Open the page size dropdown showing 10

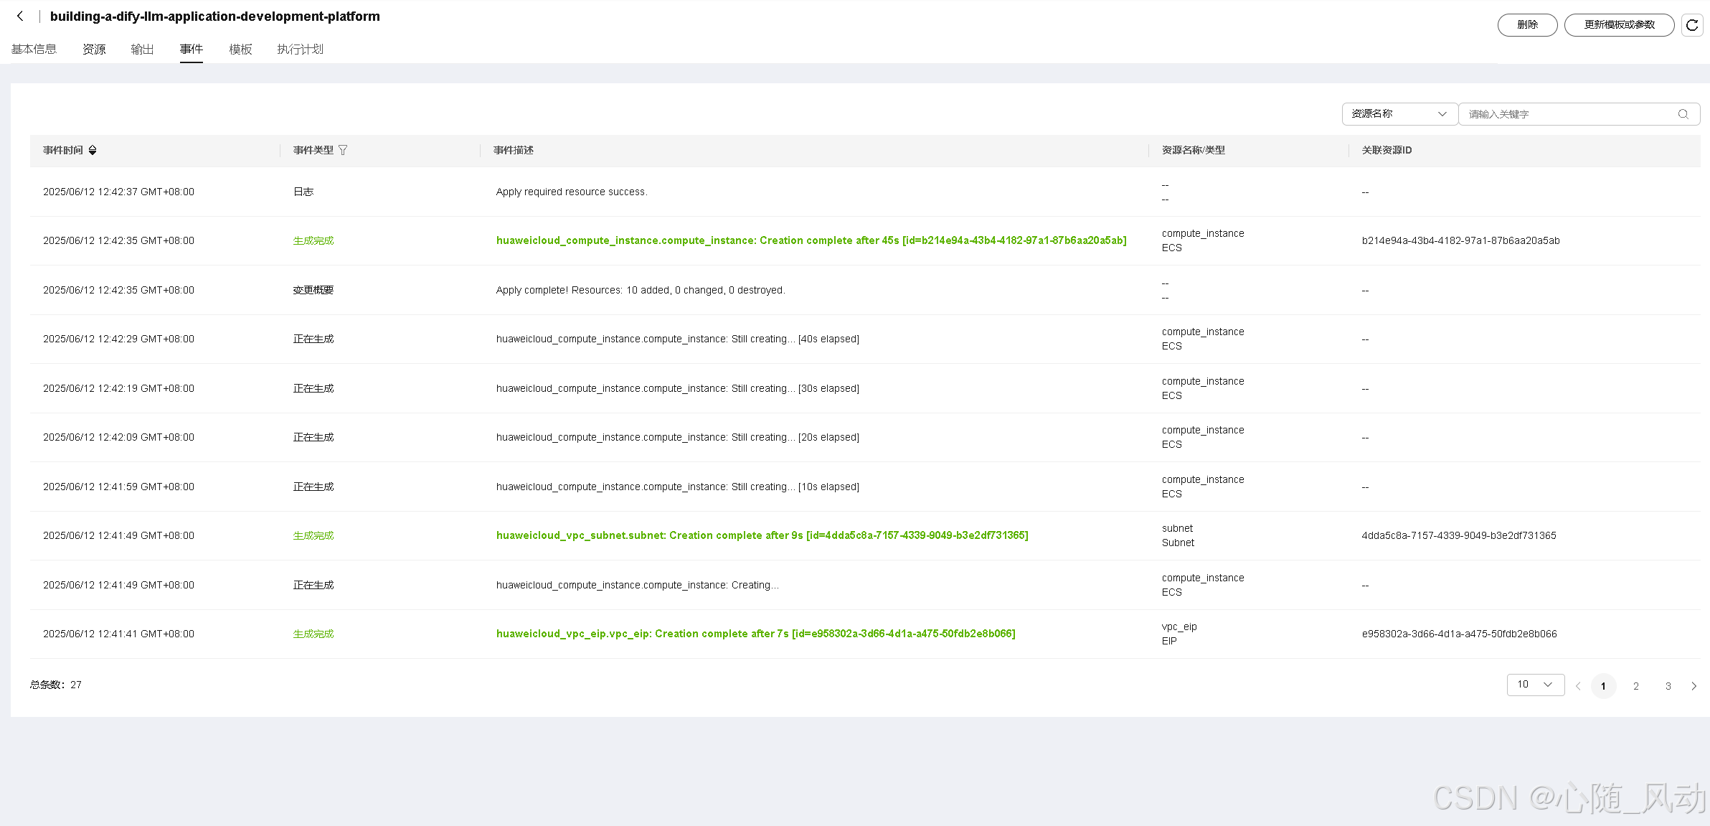pyautogui.click(x=1535, y=685)
